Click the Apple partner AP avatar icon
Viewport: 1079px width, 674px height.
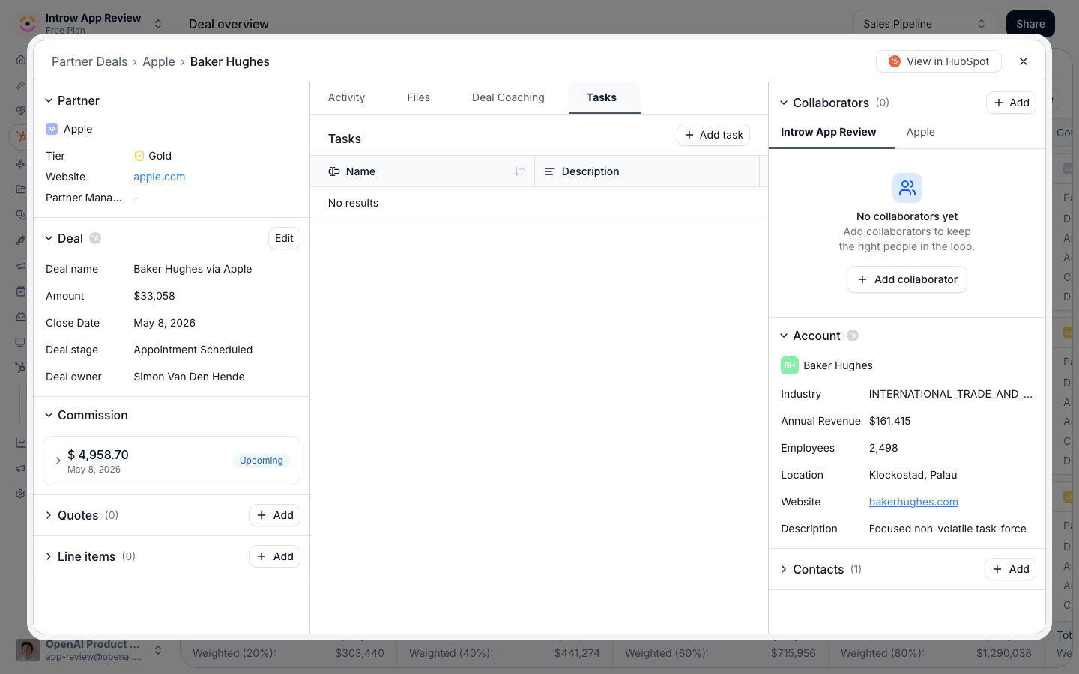(52, 129)
